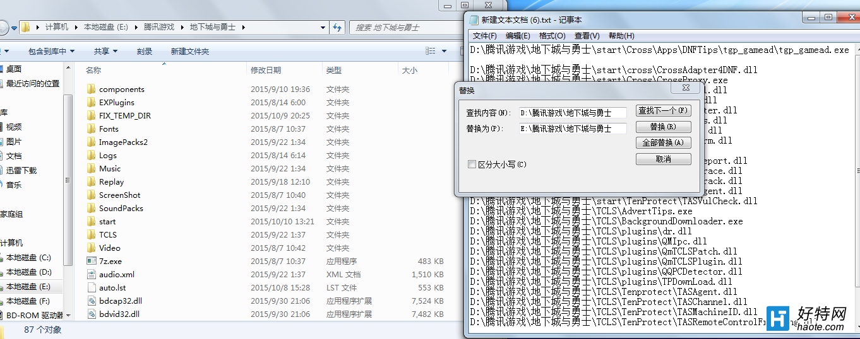Open the 帮助(H) menu in Notepad
This screenshot has height=339, width=860.
coord(621,36)
